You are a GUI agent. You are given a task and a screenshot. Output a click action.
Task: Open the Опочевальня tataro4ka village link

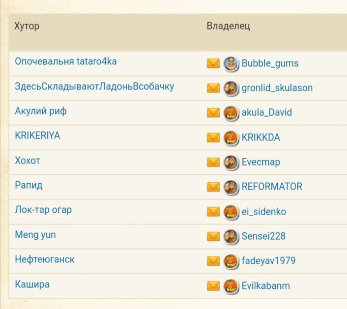point(66,62)
